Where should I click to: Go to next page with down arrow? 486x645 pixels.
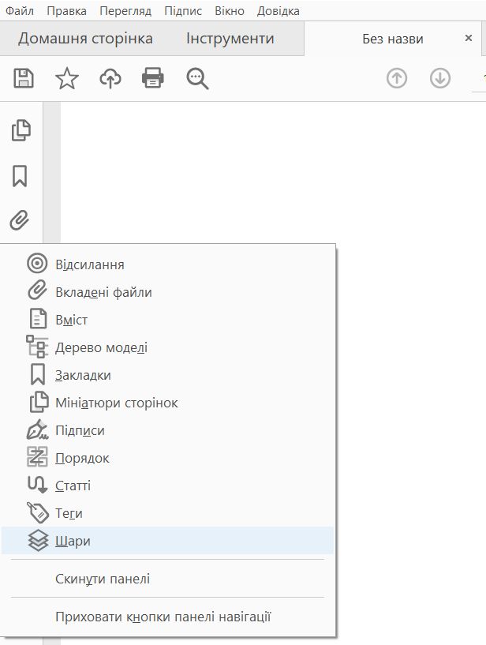439,78
